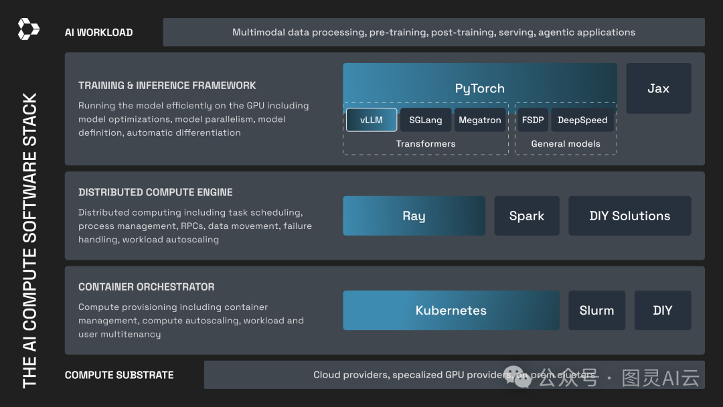Screen dimensions: 723x407
Task: Click the Transformers group label
Action: click(x=426, y=144)
